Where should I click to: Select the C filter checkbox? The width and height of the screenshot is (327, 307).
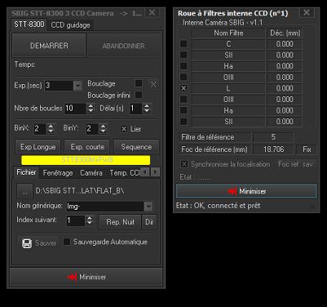pyautogui.click(x=183, y=43)
